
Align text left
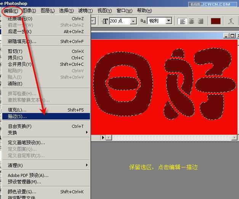coord(183,21)
